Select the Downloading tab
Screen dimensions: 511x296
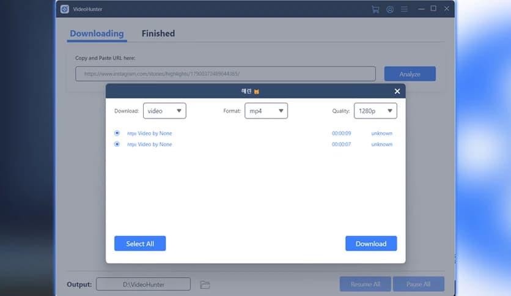point(97,34)
